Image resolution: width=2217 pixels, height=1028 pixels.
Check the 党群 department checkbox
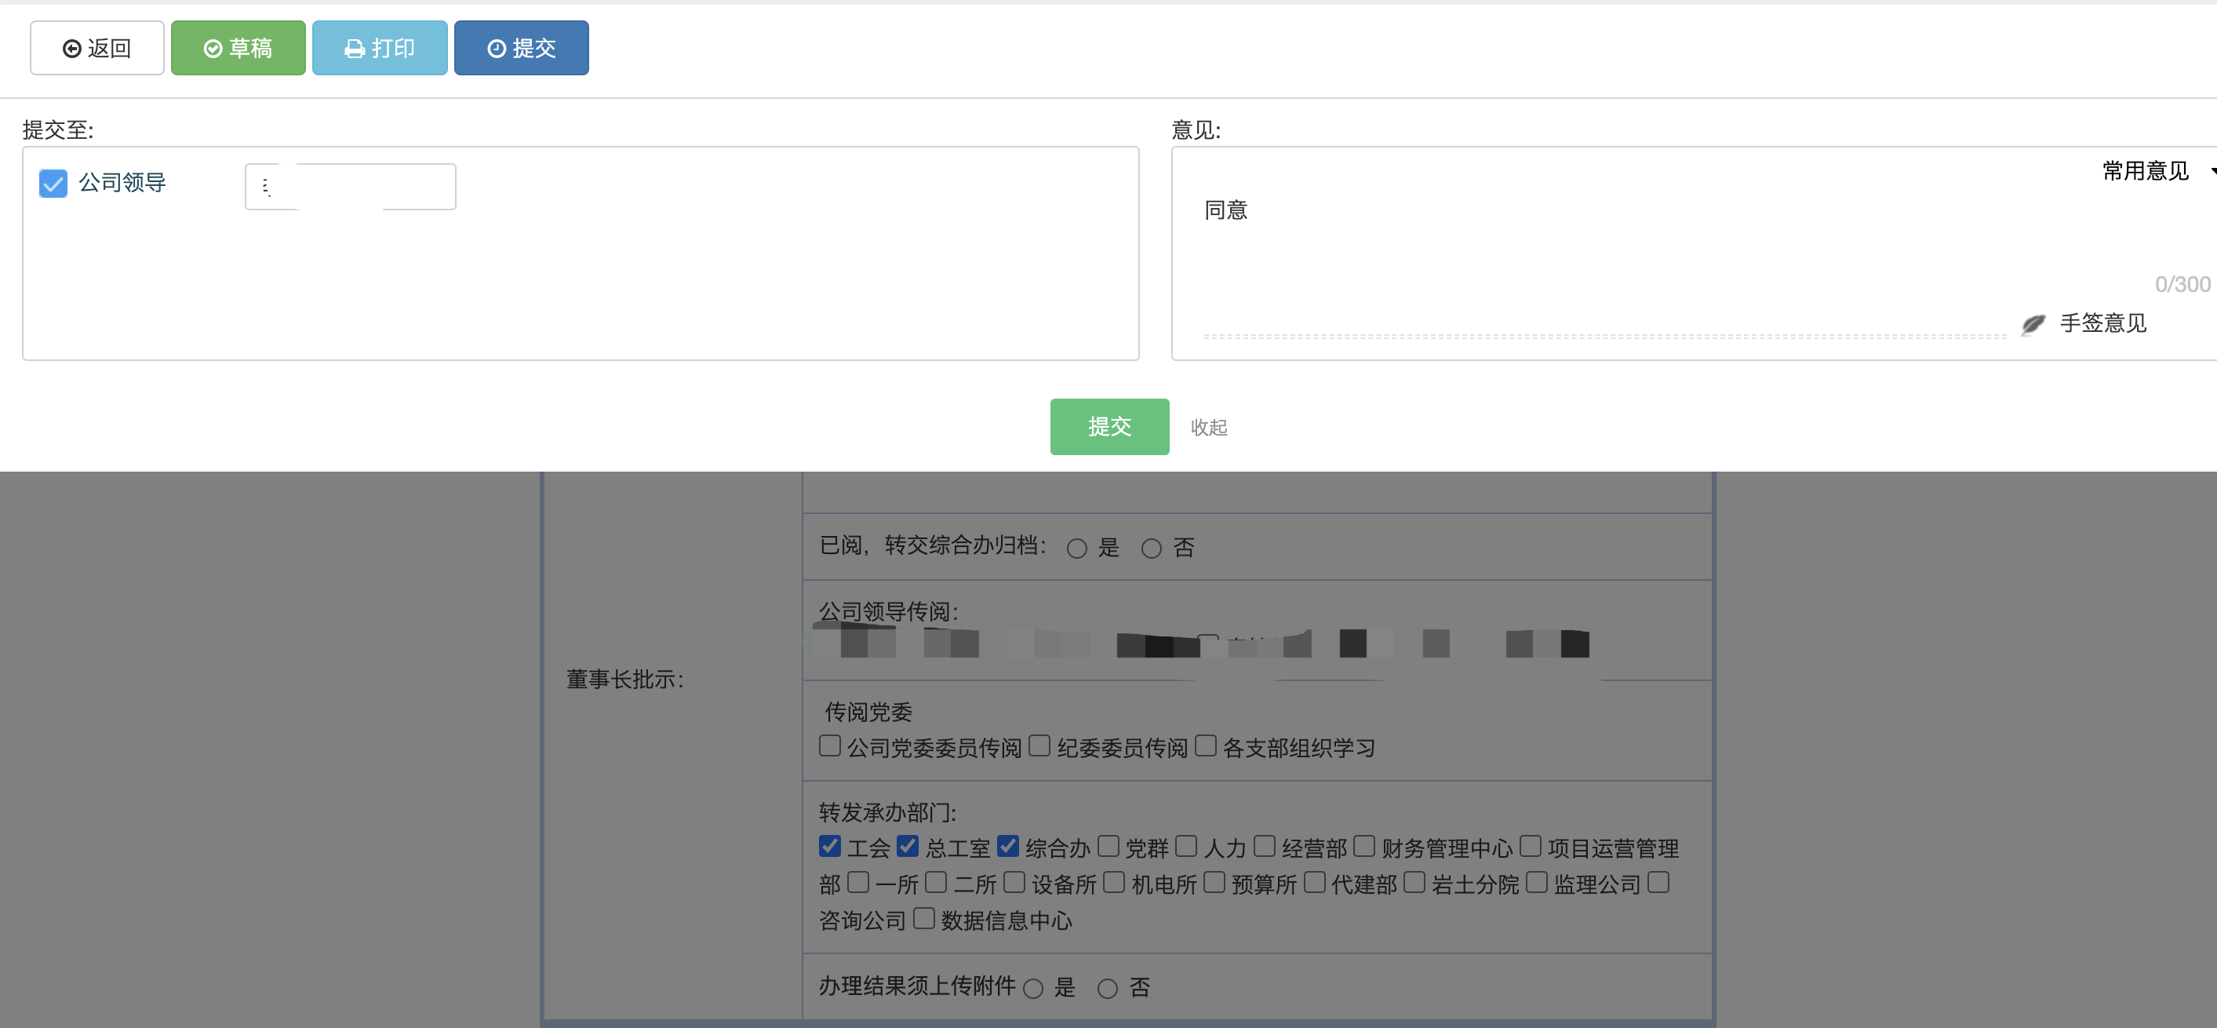pos(1108,847)
